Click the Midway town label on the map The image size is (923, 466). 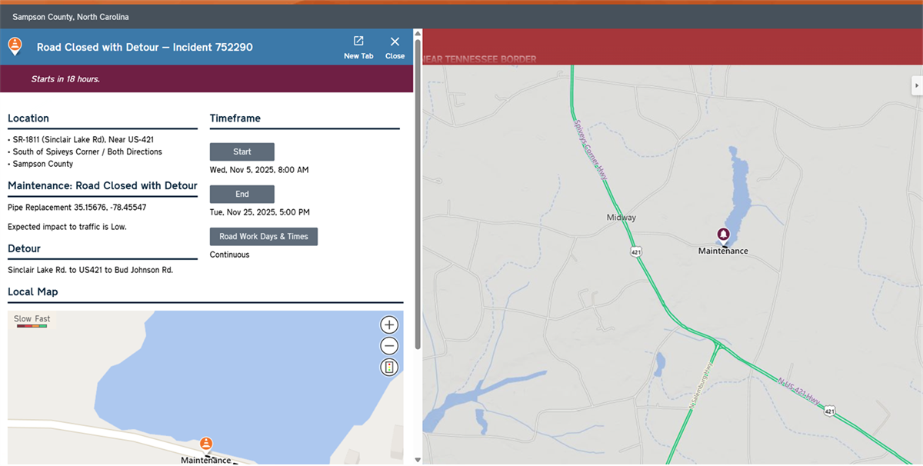click(x=621, y=218)
